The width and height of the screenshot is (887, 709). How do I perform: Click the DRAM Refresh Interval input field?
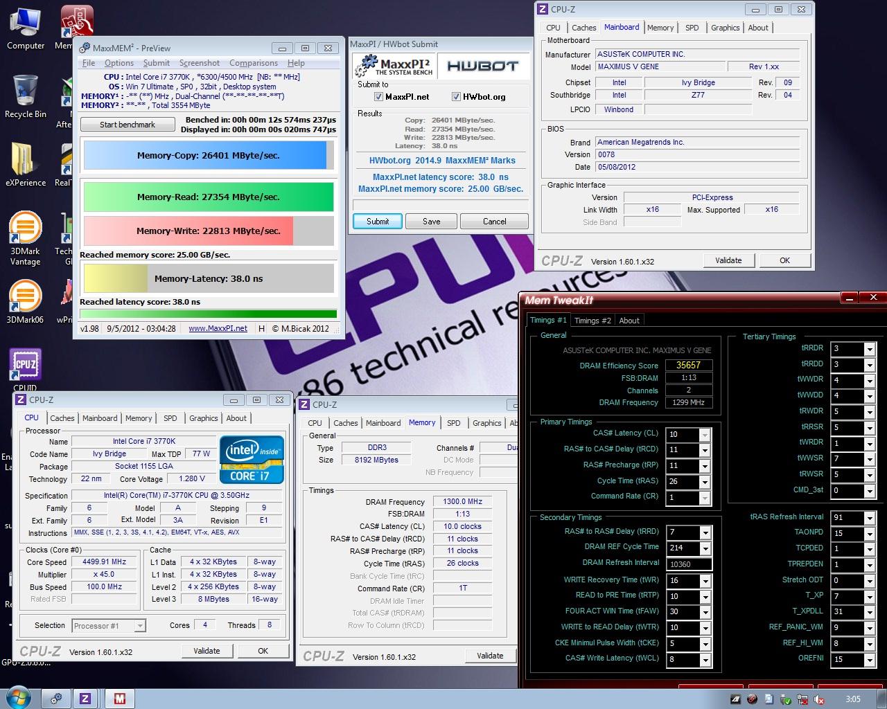click(689, 564)
